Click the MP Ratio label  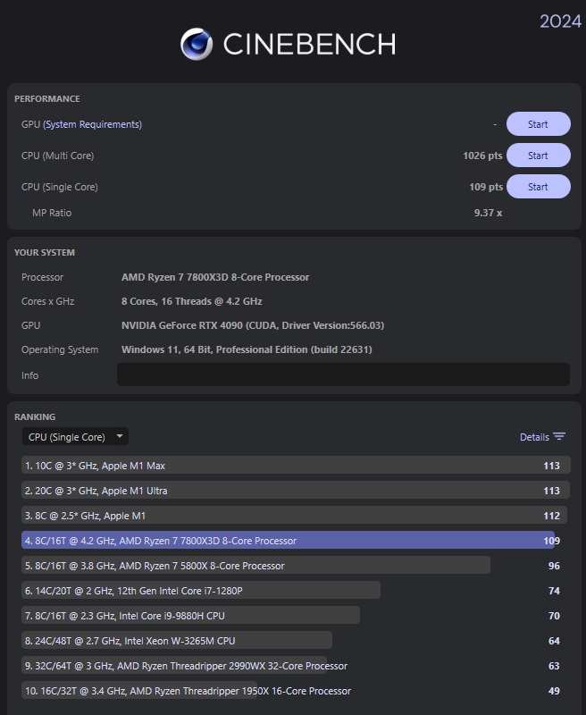pos(52,213)
